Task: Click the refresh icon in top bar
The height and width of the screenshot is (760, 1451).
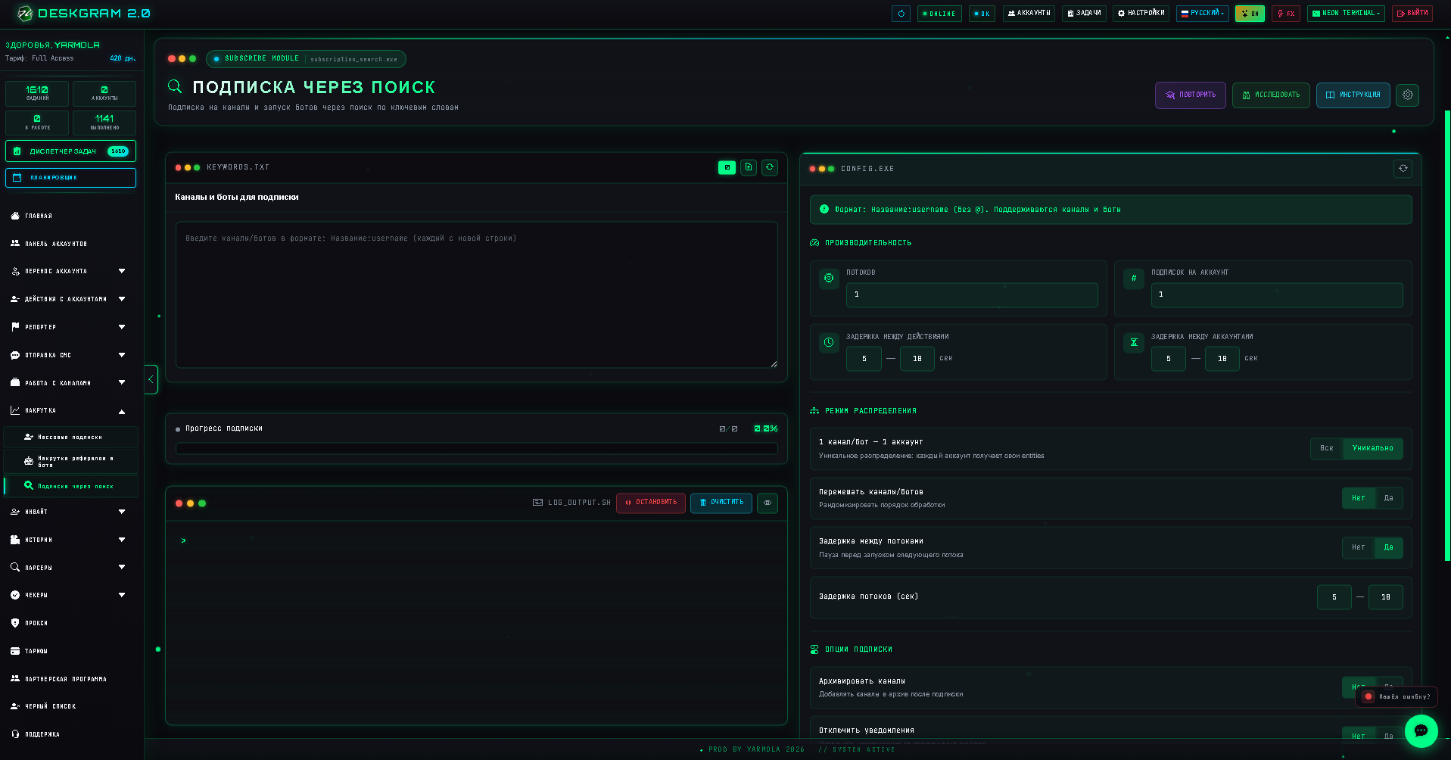Action: click(x=901, y=14)
